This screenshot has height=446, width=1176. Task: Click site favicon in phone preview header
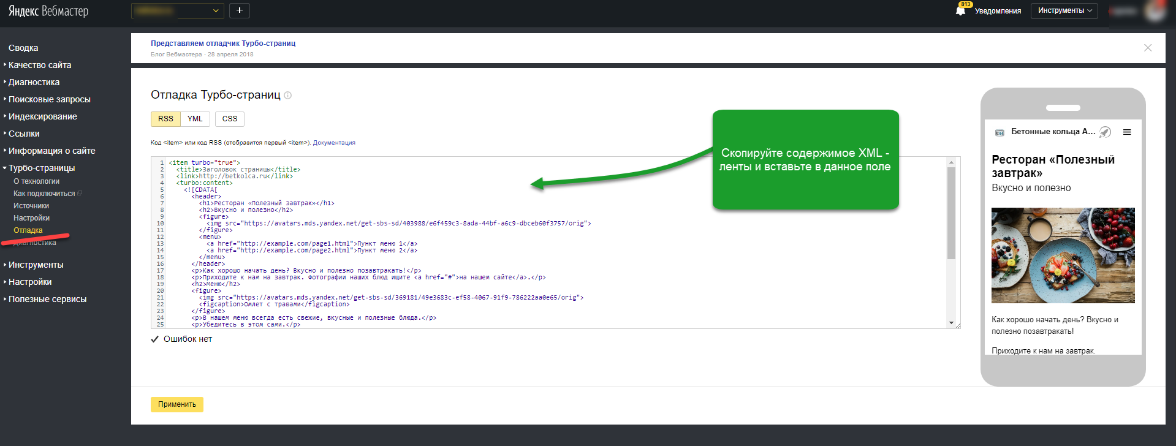pyautogui.click(x=1000, y=132)
